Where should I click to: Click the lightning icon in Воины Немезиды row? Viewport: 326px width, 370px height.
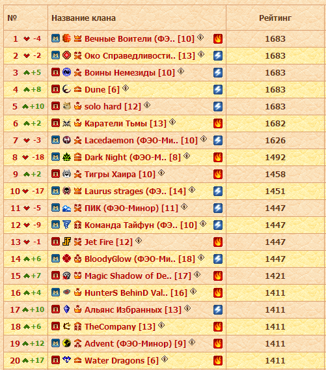point(218,73)
